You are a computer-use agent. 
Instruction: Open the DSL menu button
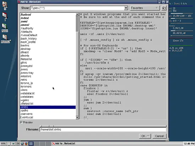click(4, 144)
